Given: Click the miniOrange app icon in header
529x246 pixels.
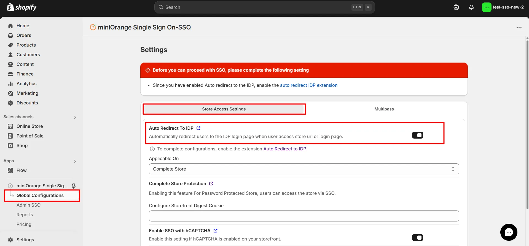Looking at the screenshot, I should [93, 27].
